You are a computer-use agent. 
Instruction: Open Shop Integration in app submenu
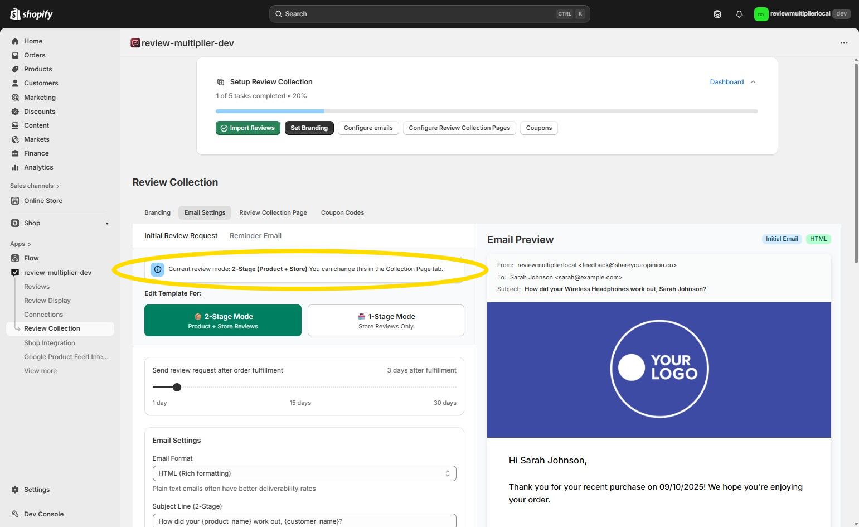(50, 343)
